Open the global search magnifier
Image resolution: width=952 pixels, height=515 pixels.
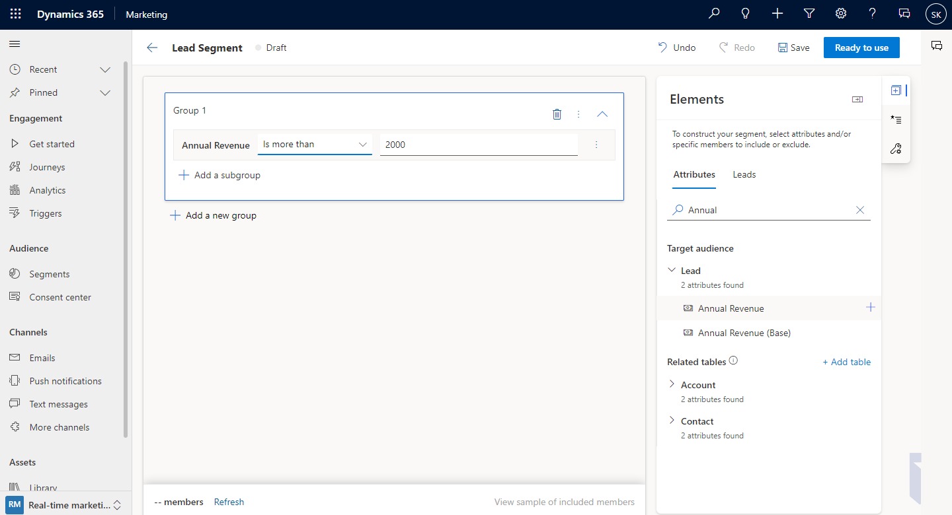713,13
